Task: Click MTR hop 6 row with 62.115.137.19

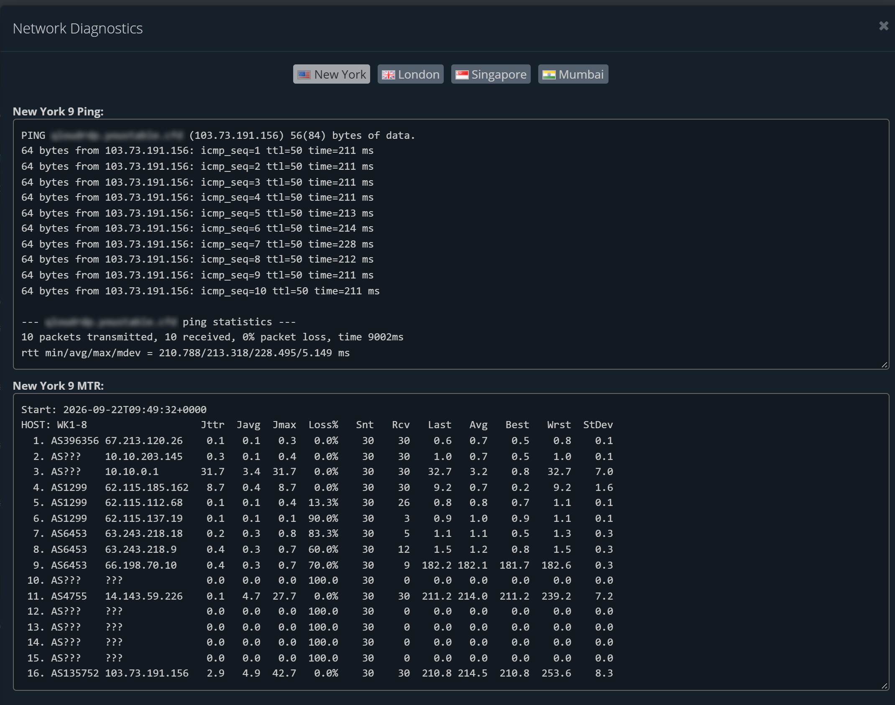Action: coord(323,519)
